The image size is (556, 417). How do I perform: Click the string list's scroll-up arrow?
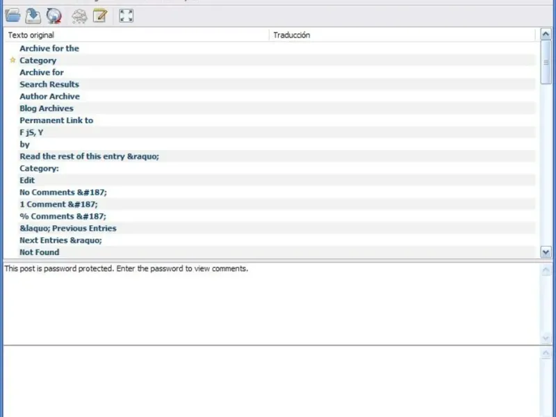[x=546, y=34]
